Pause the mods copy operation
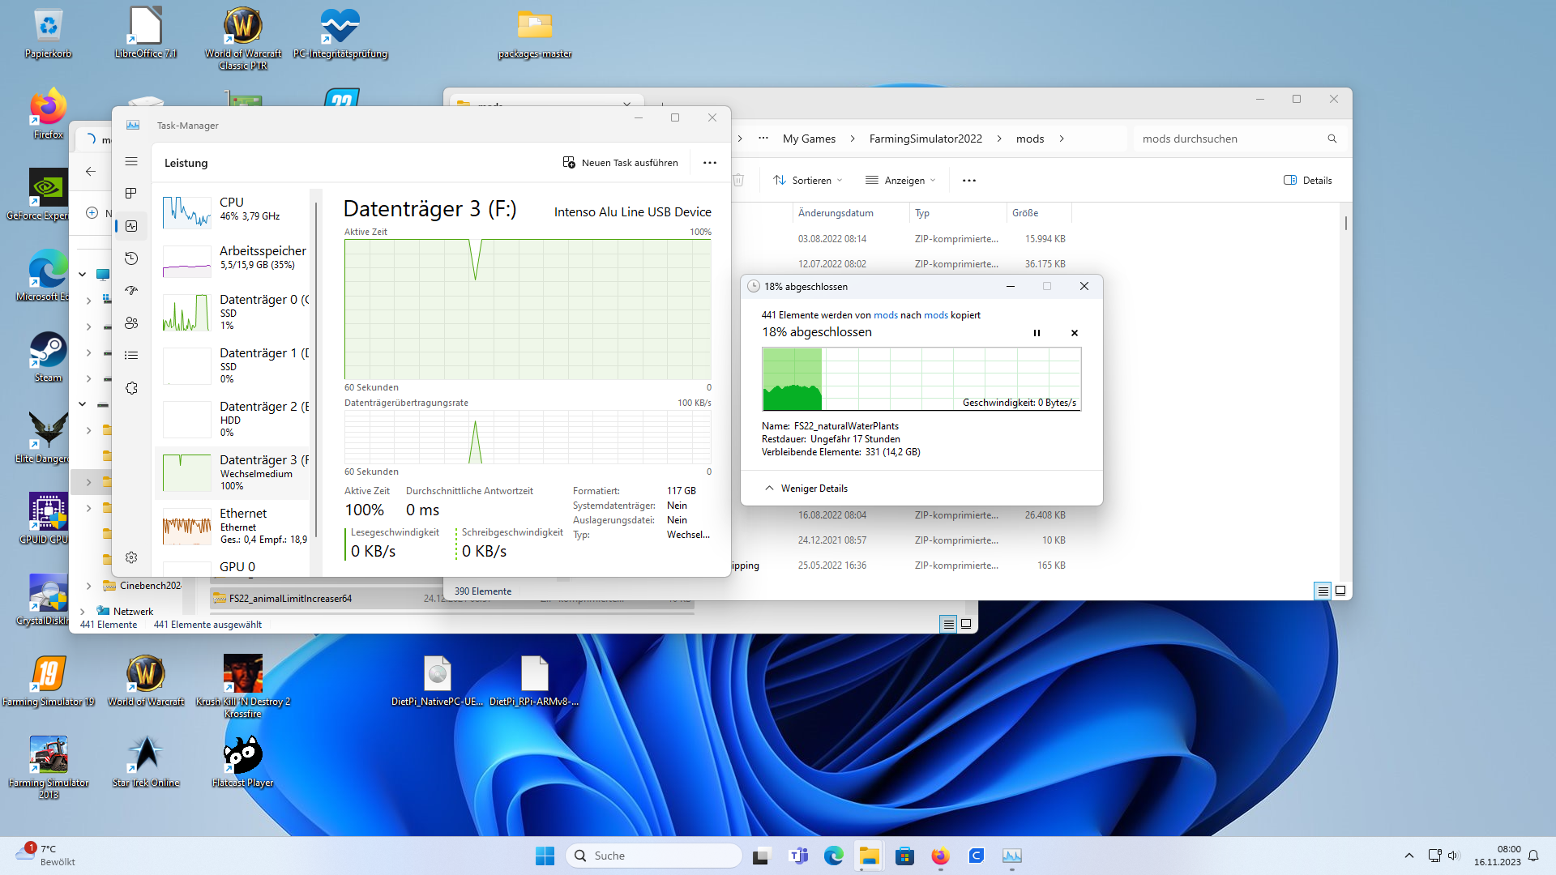1556x875 pixels. (x=1037, y=333)
